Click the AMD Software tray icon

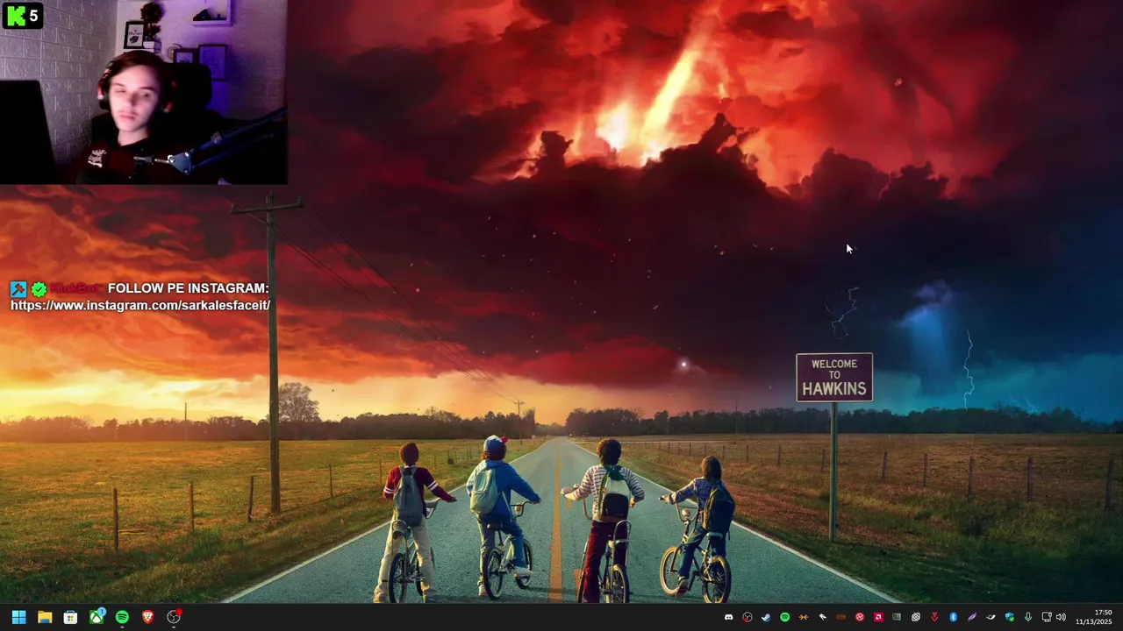[878, 617]
